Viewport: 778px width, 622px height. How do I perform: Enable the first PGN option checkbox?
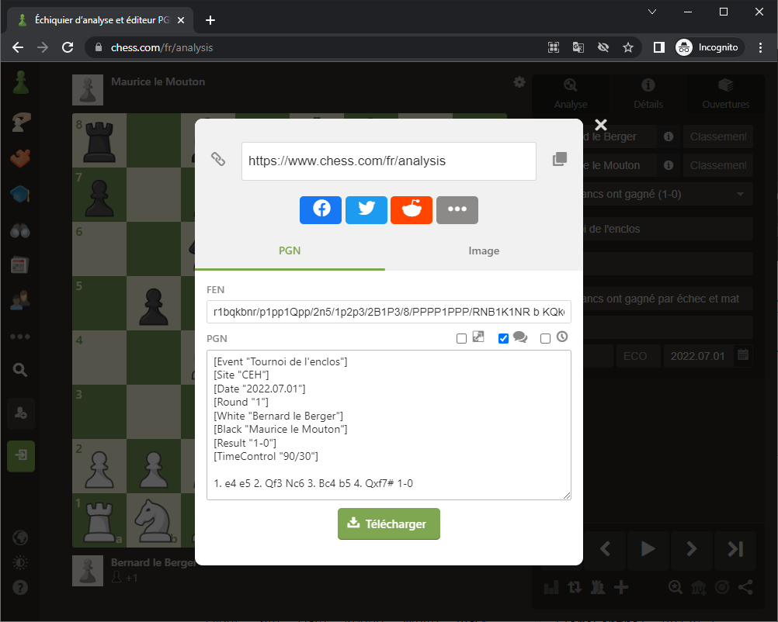[x=462, y=338]
